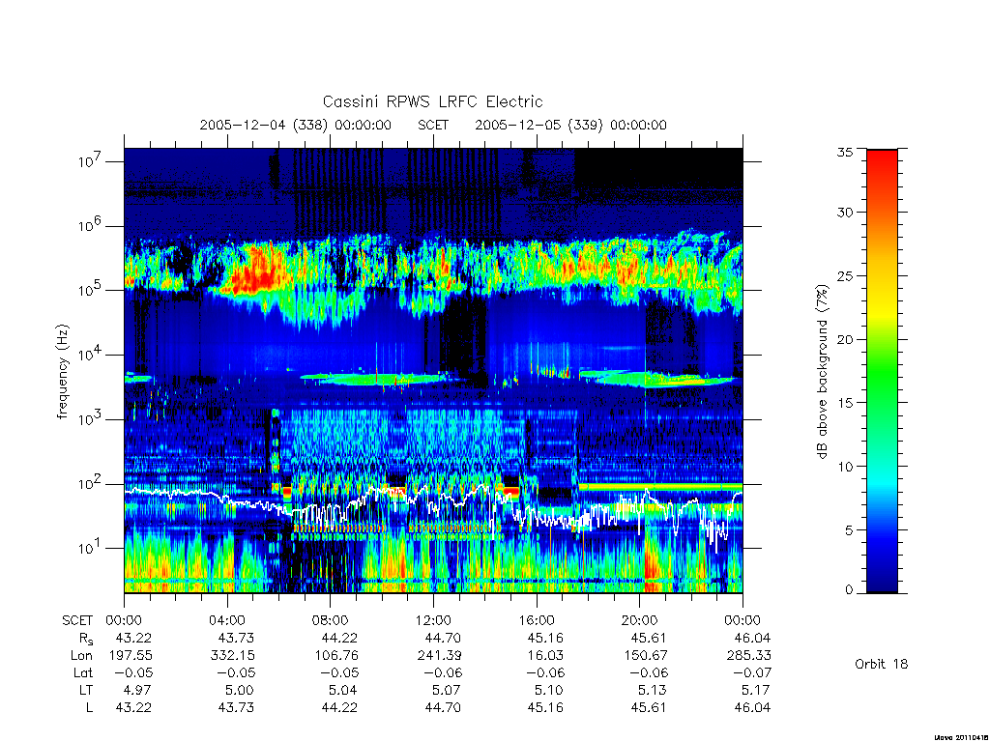The image size is (990, 742).
Task: Click the 'Lat' row label
Action: coord(83,672)
